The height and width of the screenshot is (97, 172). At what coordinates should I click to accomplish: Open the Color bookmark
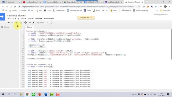pyautogui.click(x=47, y=11)
